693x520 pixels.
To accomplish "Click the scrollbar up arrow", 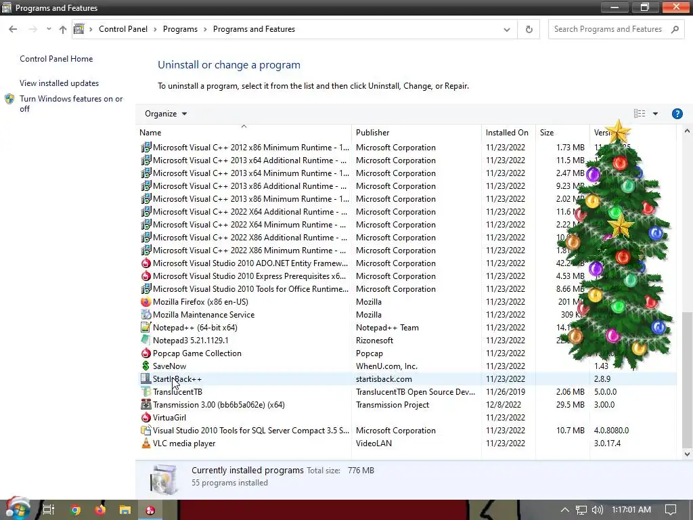I will click(x=687, y=131).
